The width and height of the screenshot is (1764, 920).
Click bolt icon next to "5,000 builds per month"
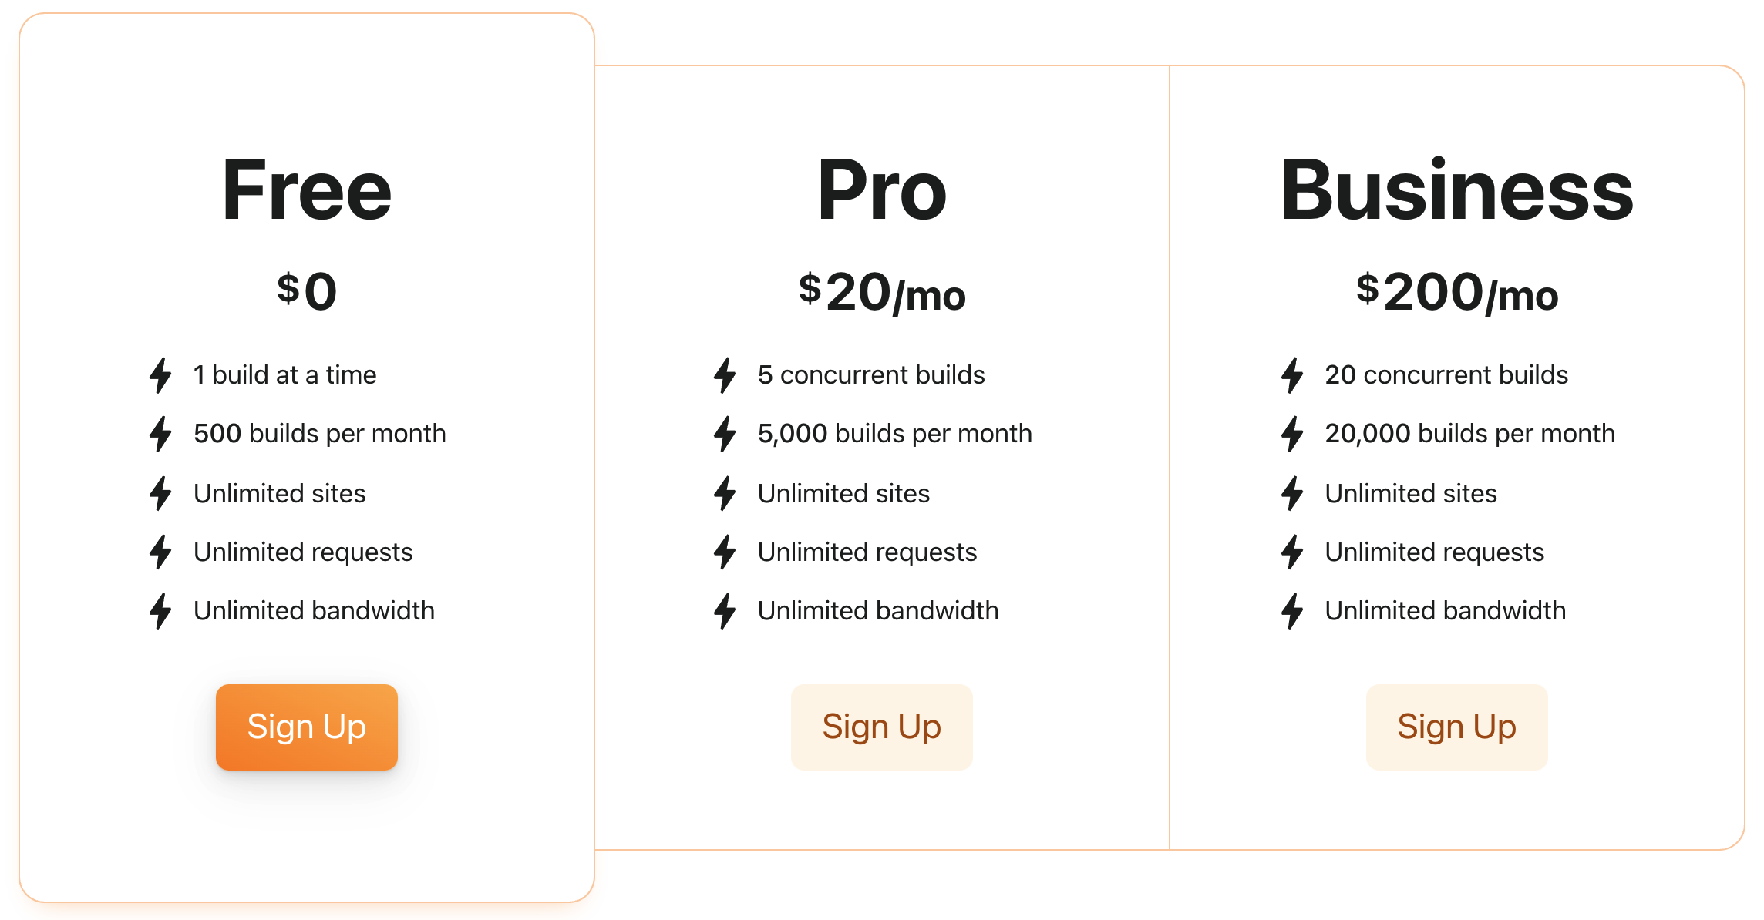click(725, 434)
